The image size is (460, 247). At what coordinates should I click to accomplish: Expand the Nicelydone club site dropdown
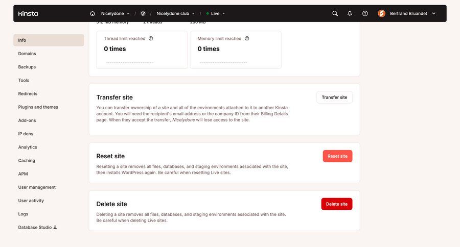(175, 14)
